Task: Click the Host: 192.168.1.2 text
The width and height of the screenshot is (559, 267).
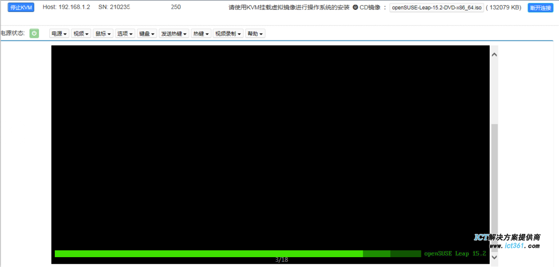Action: [66, 7]
